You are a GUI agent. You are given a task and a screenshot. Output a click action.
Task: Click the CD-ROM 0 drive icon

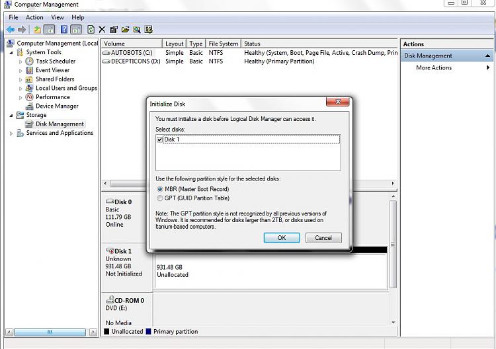pos(110,299)
